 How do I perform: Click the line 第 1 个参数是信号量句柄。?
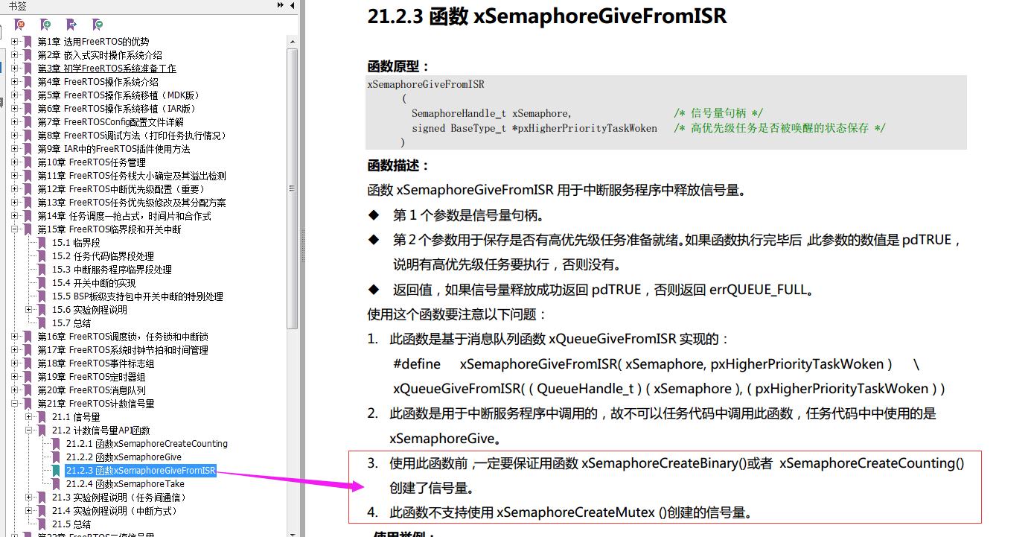468,216
